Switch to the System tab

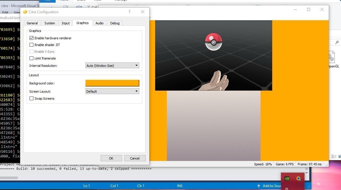coord(49,23)
